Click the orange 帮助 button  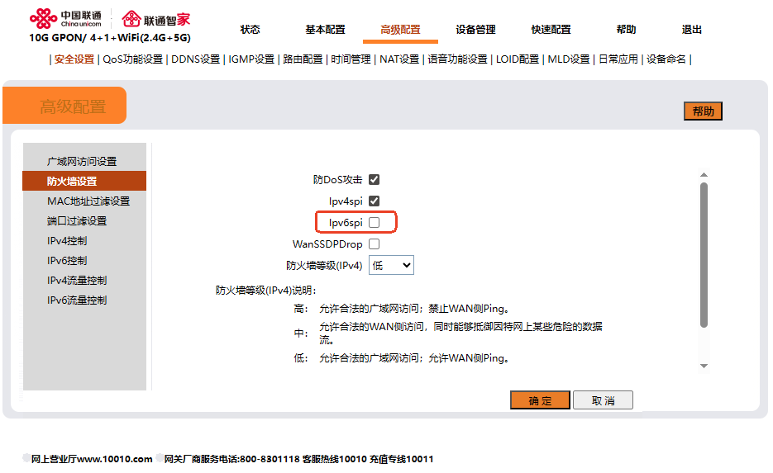pyautogui.click(x=703, y=111)
